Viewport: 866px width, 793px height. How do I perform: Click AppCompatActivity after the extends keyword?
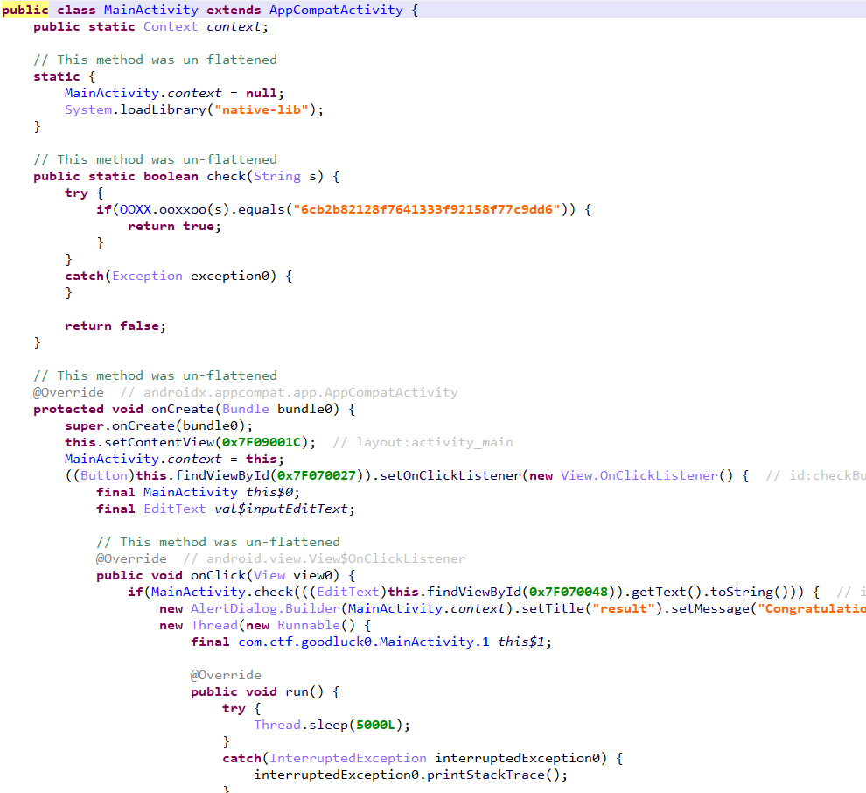click(336, 10)
